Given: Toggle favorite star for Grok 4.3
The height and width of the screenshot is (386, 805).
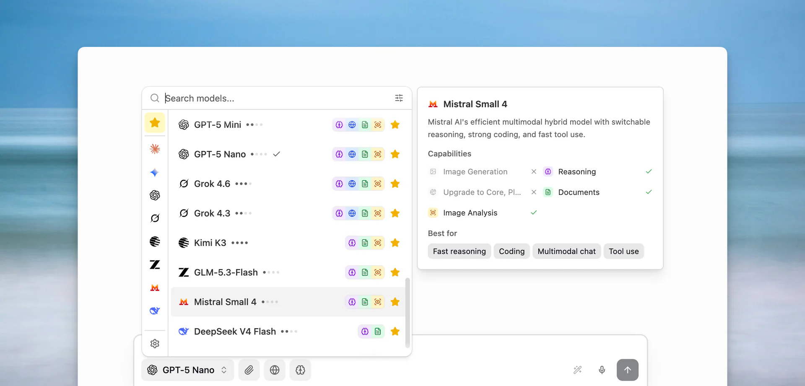Looking at the screenshot, I should (395, 213).
